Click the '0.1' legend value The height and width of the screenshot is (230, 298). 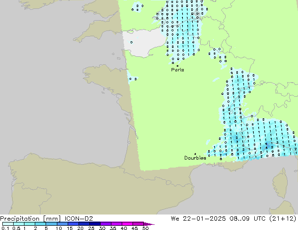click(x=5, y=228)
